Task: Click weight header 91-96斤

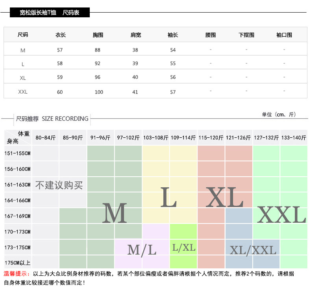Action: pyautogui.click(x=100, y=138)
